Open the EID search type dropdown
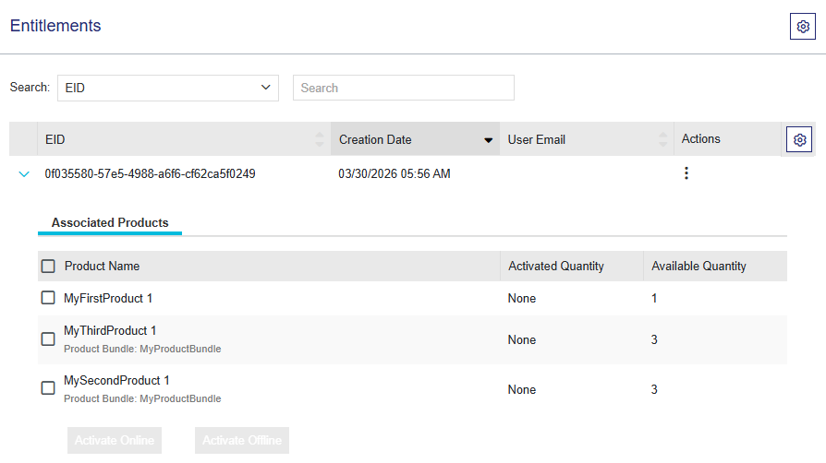The width and height of the screenshot is (826, 463). (167, 88)
